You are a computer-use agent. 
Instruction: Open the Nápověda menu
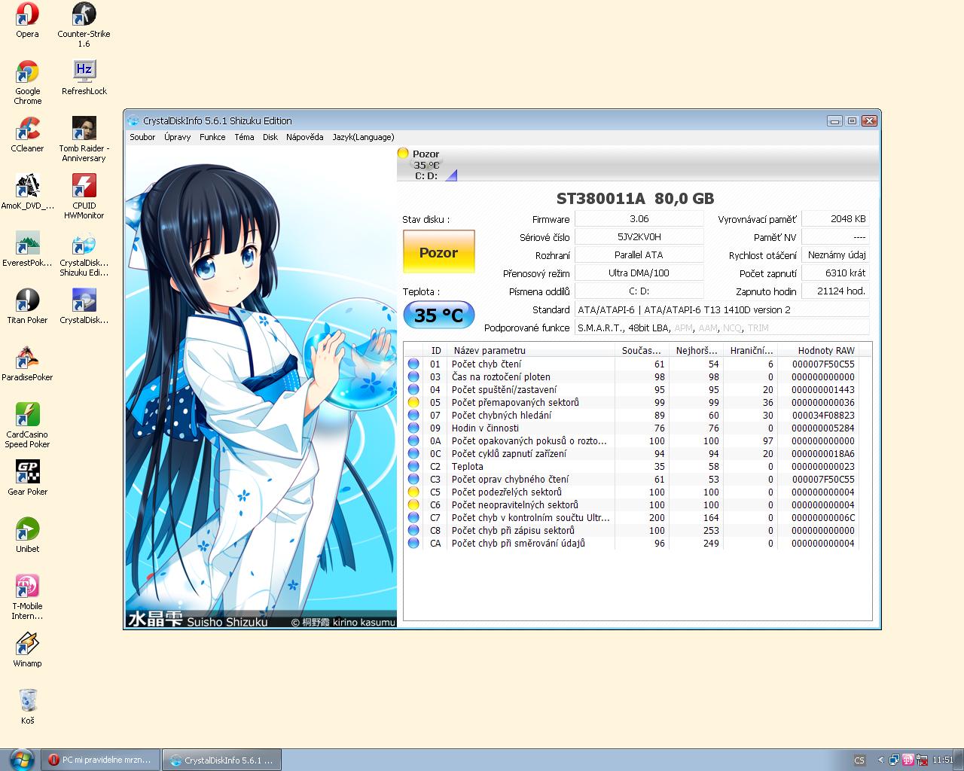[304, 137]
